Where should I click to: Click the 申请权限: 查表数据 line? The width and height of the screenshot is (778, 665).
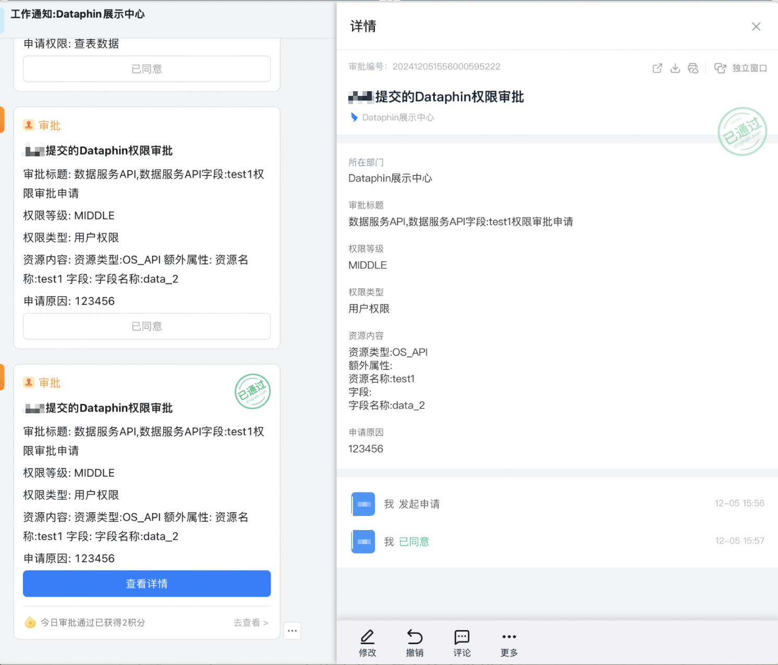coord(71,44)
